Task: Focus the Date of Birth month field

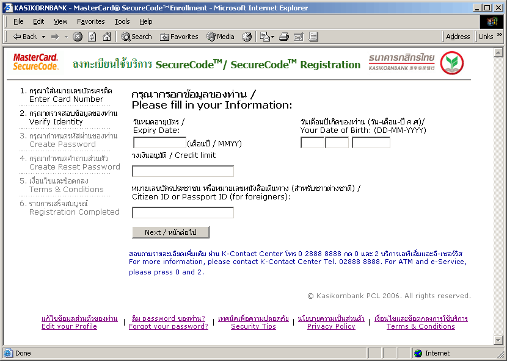Action: click(x=337, y=143)
